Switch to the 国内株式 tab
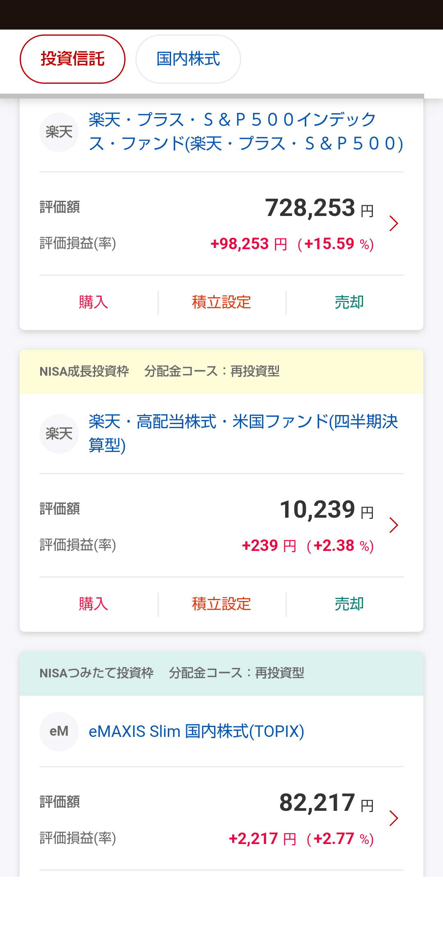Image resolution: width=443 pixels, height=936 pixels. [188, 59]
